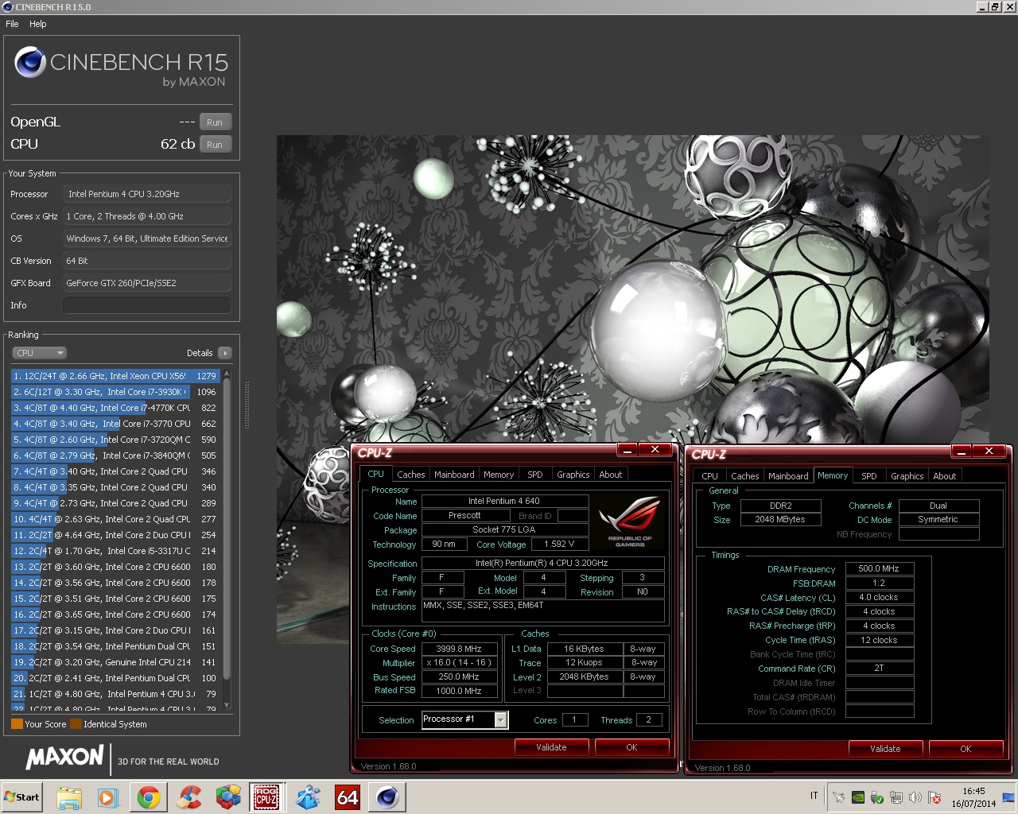Image resolution: width=1018 pixels, height=814 pixels.
Task: Select Memory tab in left CPU-Z window
Action: pyautogui.click(x=499, y=475)
